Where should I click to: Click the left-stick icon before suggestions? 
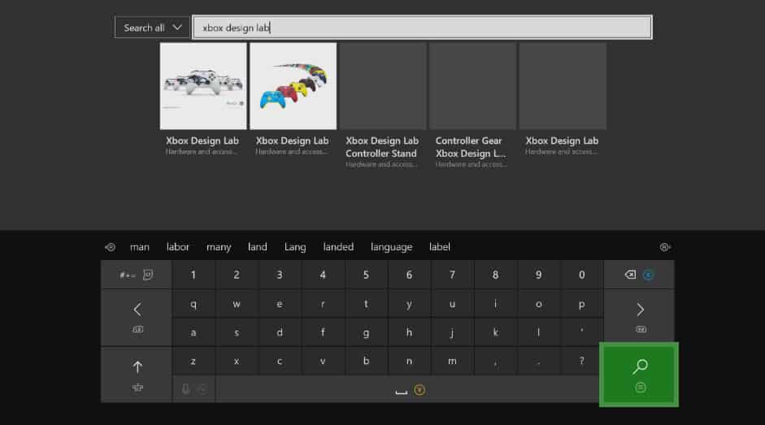tap(111, 247)
